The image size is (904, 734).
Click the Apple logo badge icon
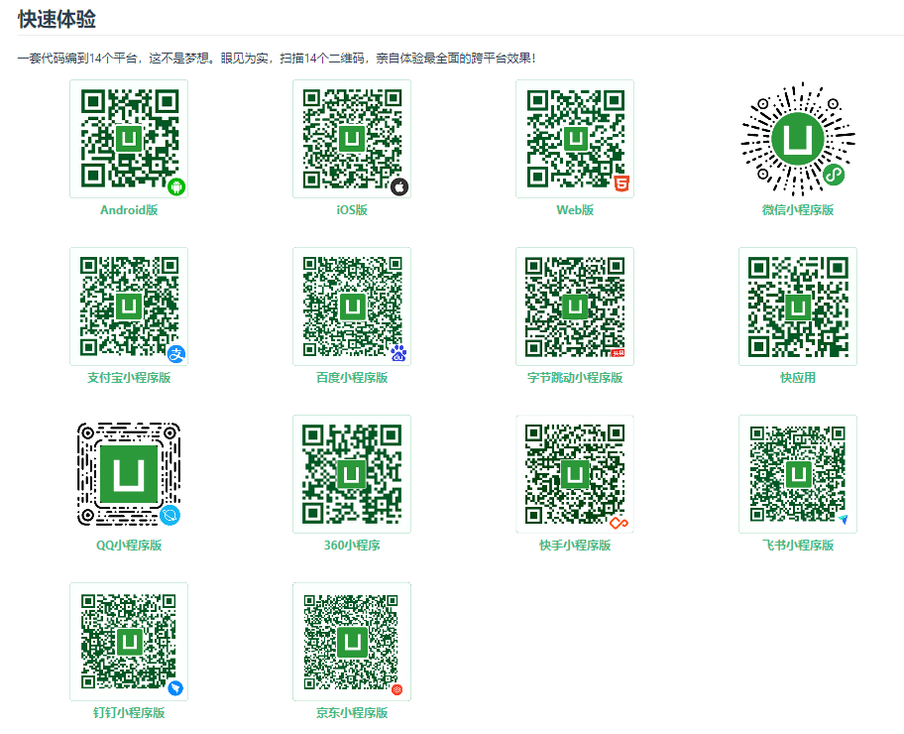click(399, 186)
